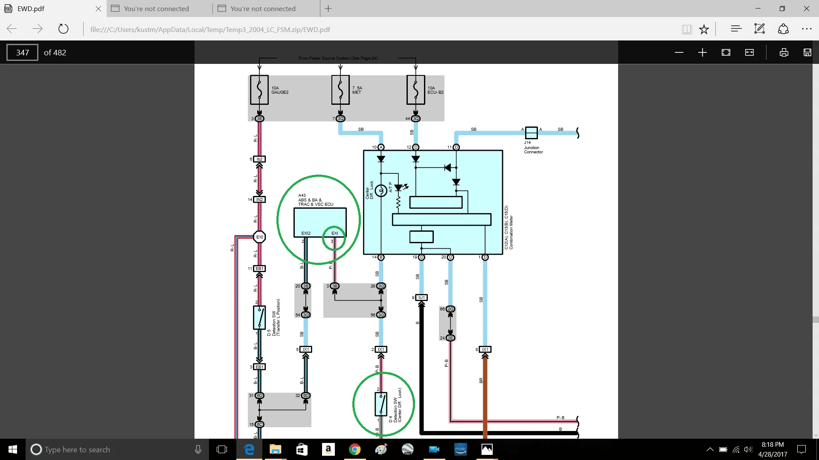The image size is (819, 460).
Task: Click the fit to width icon
Action: (x=749, y=52)
